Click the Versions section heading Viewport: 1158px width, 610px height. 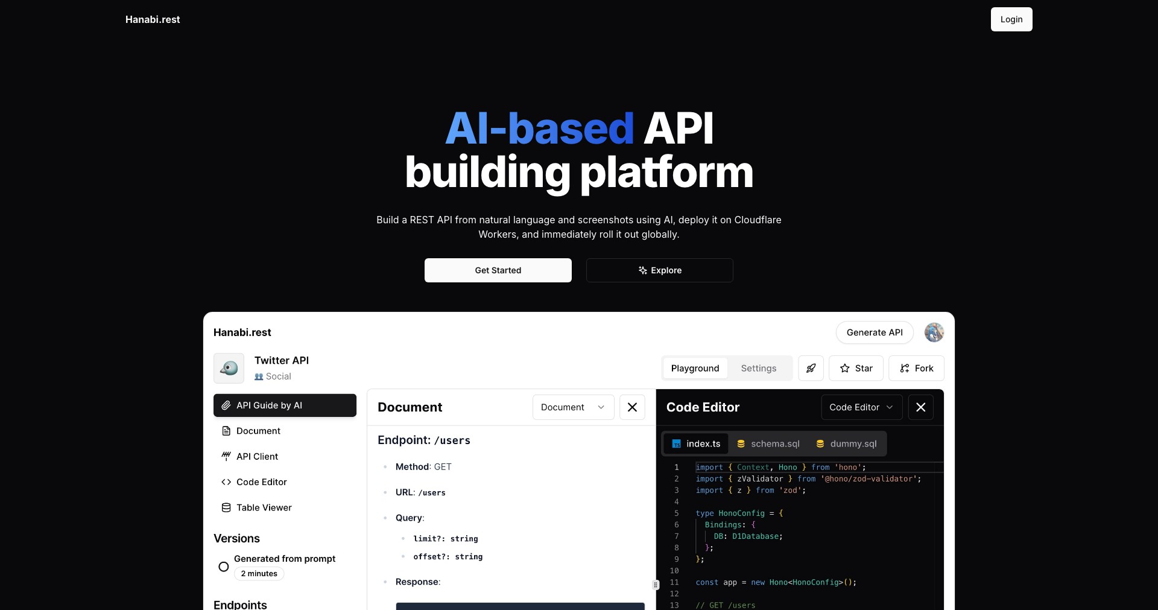(236, 538)
